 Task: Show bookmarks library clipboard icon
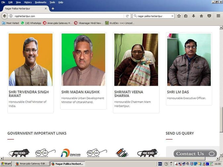click(x=186, y=16)
